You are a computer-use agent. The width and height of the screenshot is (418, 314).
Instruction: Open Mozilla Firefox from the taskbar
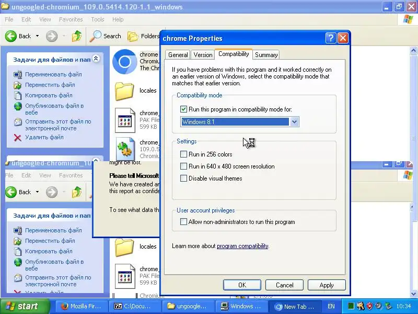82,306
